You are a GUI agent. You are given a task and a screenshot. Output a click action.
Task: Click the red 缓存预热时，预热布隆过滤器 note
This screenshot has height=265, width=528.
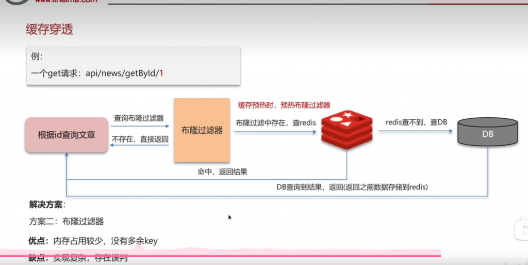coord(284,105)
